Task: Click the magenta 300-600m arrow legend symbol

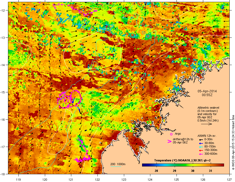Action: 201,154
